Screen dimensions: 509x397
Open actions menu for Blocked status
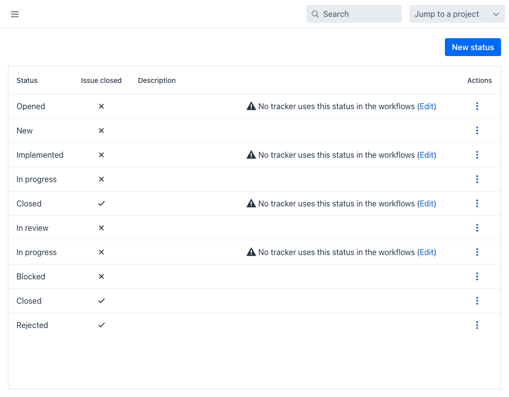click(477, 276)
